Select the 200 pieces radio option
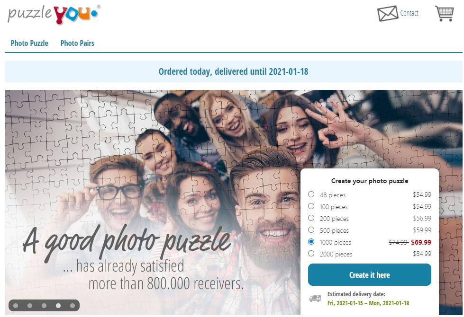The image size is (464, 317). (x=311, y=218)
